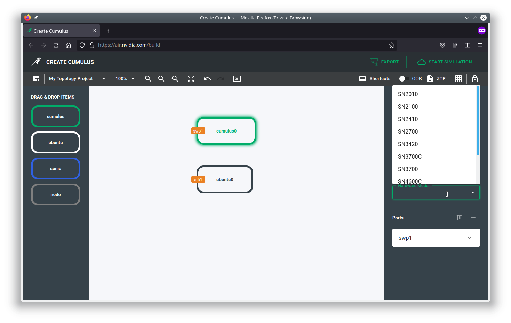
Task: Add a new port with plus icon
Action: pyautogui.click(x=473, y=218)
